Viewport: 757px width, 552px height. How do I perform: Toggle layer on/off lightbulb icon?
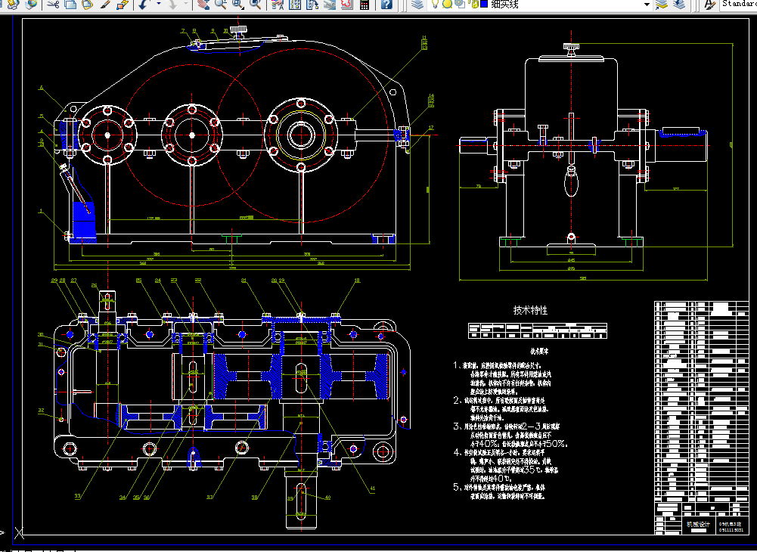click(436, 5)
